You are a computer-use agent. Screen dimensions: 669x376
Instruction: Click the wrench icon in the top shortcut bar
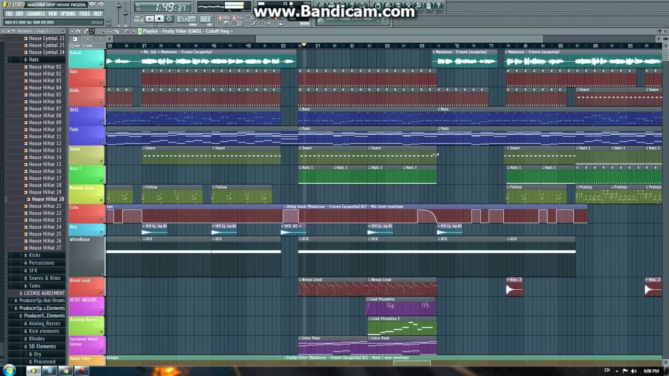point(419,6)
